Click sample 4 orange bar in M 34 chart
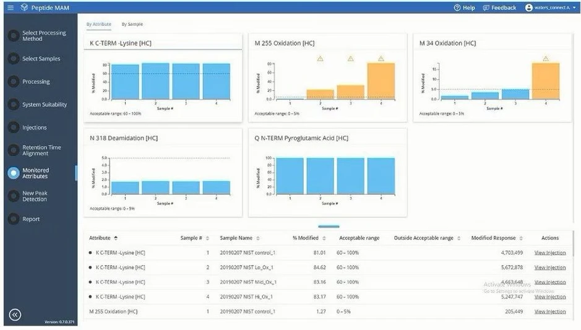Image resolution: width=581 pixels, height=330 pixels. pyautogui.click(x=546, y=81)
